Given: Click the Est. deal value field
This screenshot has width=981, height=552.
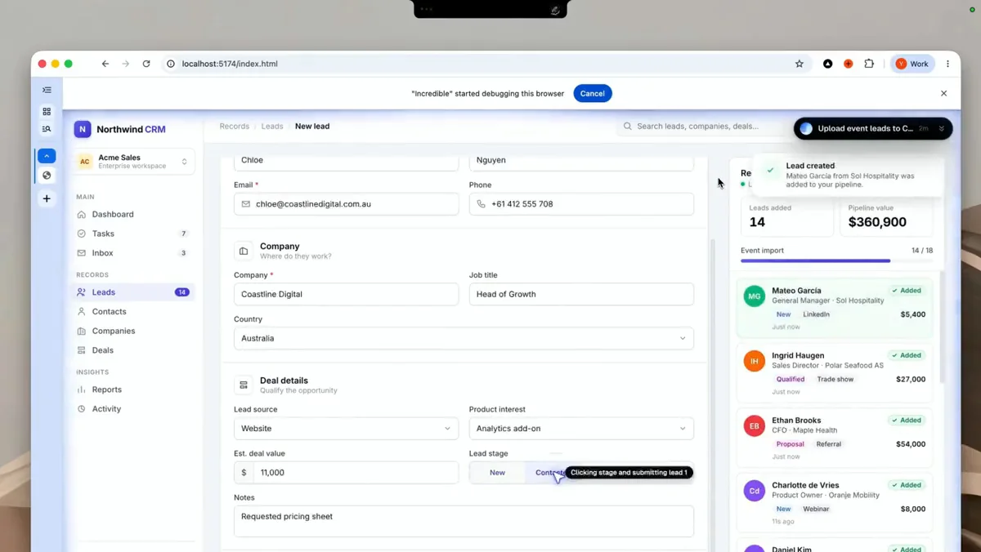Looking at the screenshot, I should tap(347, 473).
